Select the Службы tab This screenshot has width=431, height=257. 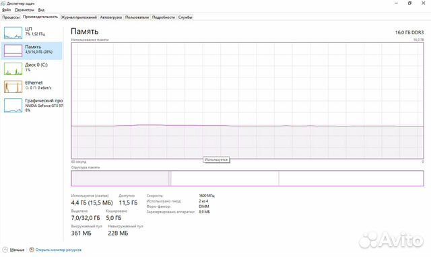point(185,17)
